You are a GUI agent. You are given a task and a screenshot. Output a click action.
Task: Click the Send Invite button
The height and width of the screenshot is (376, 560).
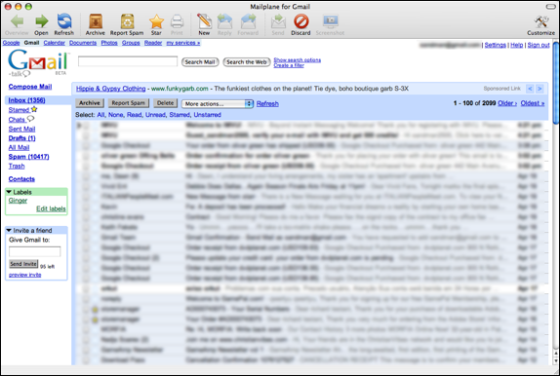pos(23,264)
